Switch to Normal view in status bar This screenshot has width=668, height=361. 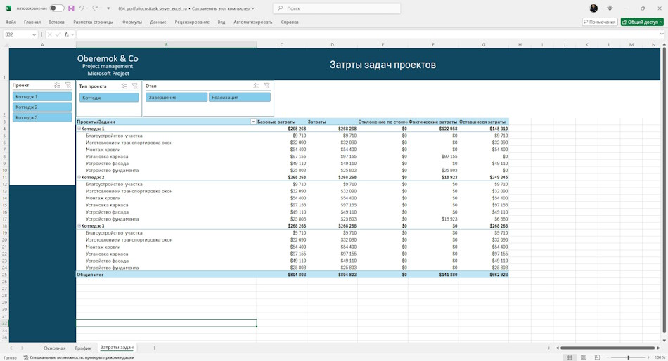(x=569, y=357)
